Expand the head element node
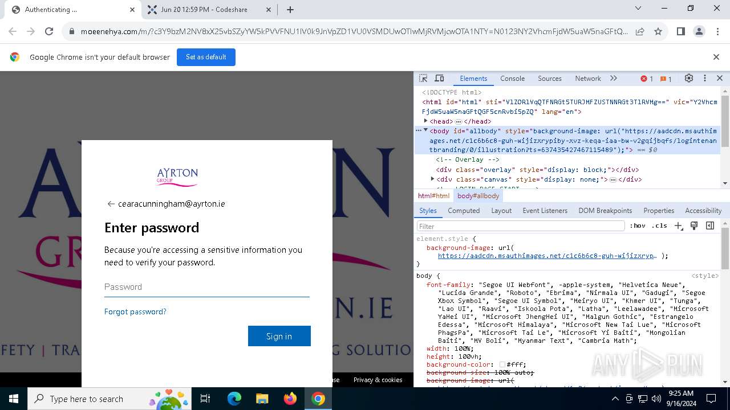The image size is (730, 410). (x=425, y=121)
